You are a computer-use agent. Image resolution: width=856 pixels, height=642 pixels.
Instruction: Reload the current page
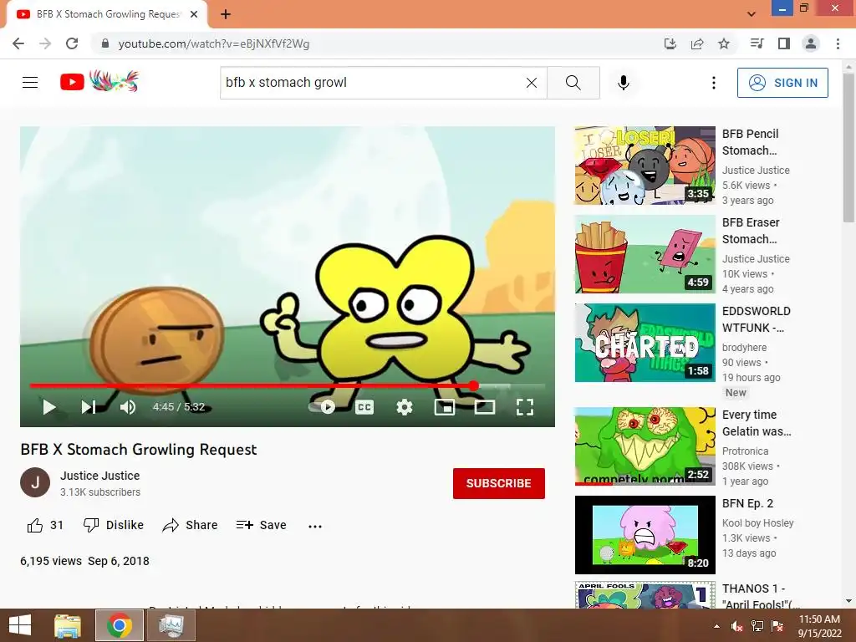pyautogui.click(x=72, y=43)
